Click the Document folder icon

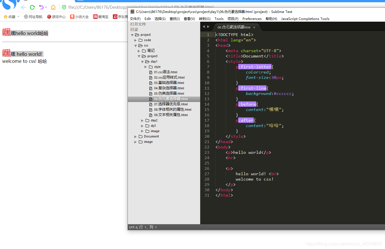[141, 136]
